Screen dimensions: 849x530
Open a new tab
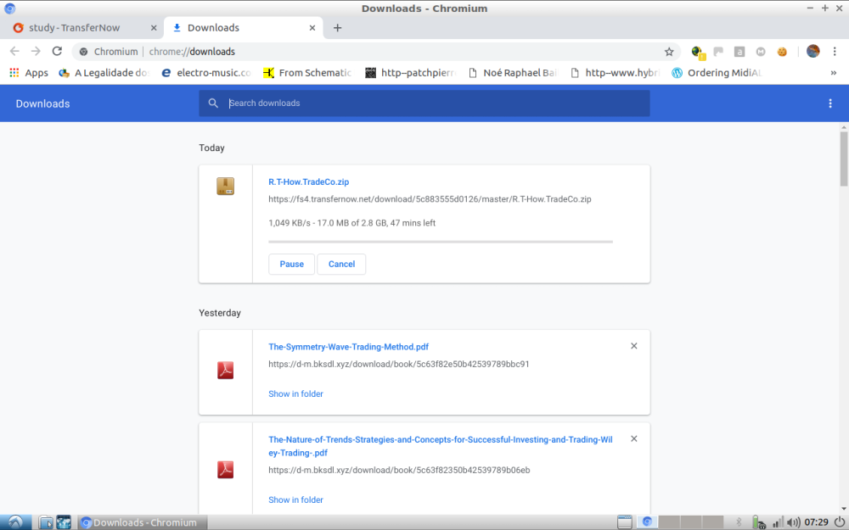337,28
